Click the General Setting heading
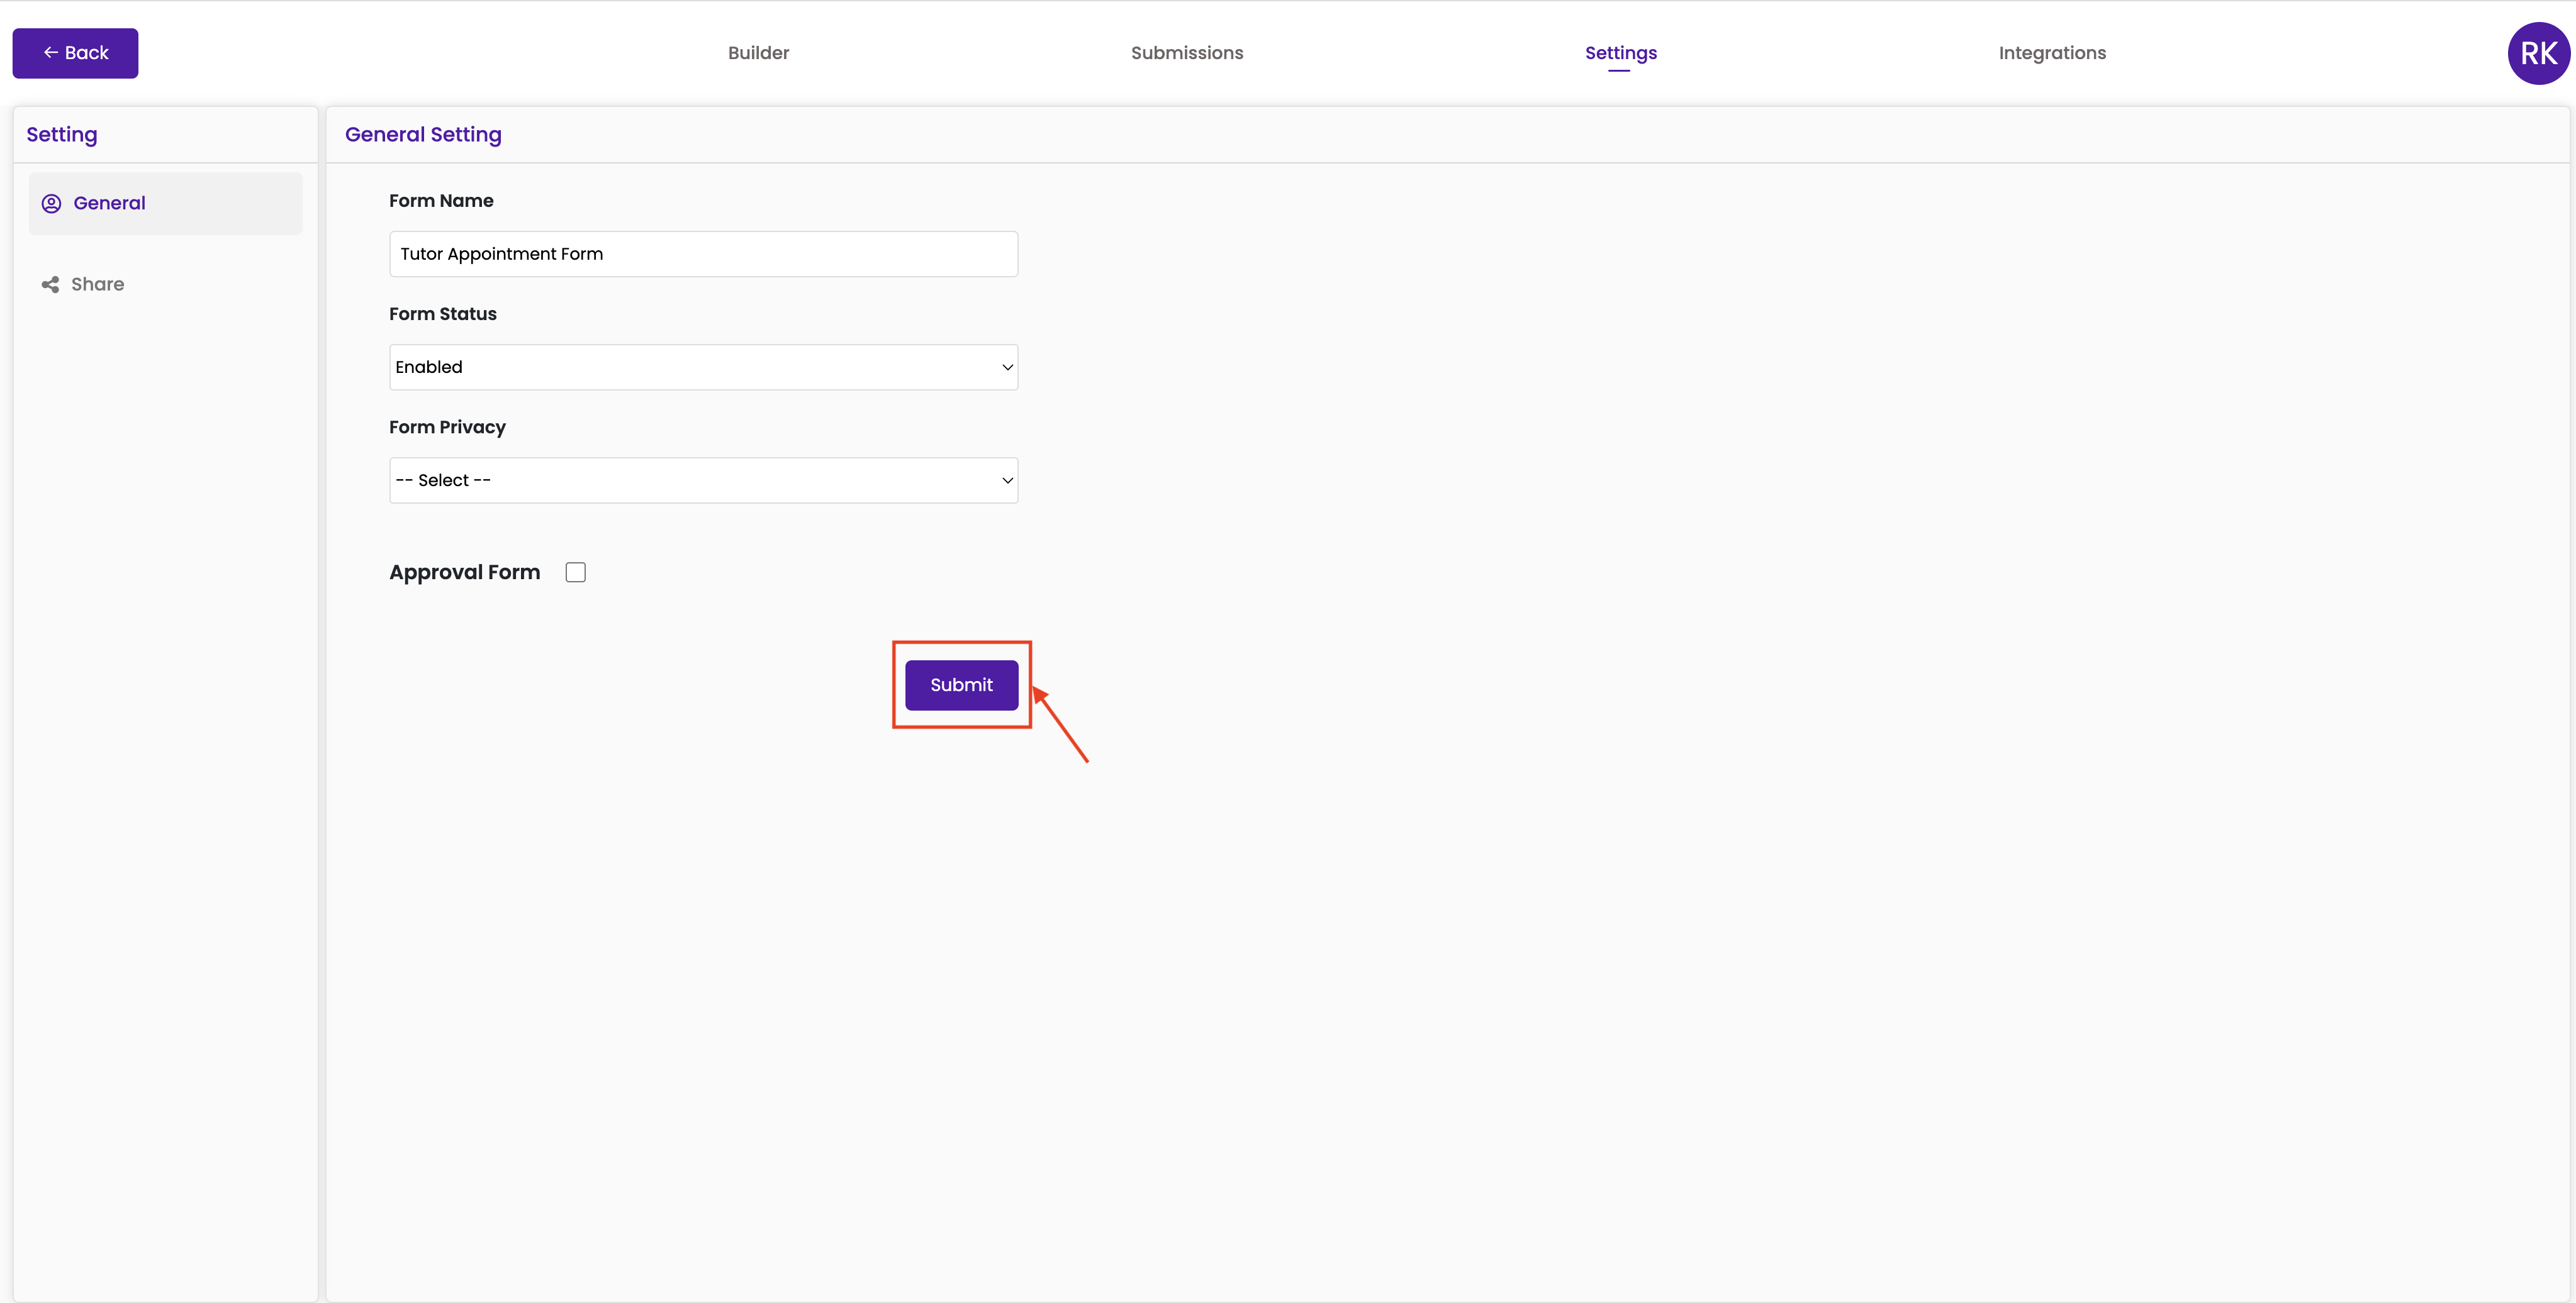Screen dimensions: 2576x1303 (x=423, y=135)
